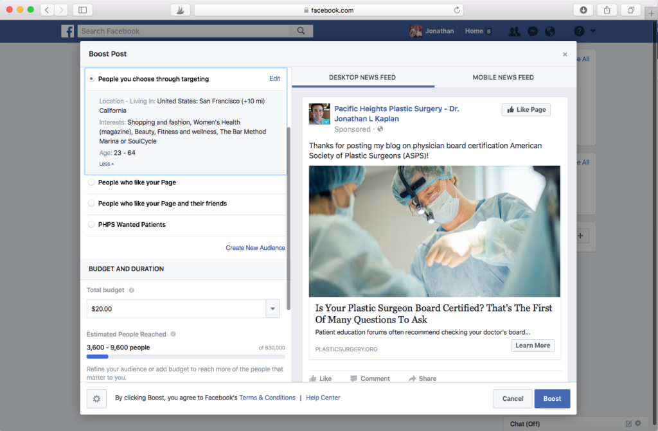
Task: Open Jonathan's profile picture icon
Action: pyautogui.click(x=416, y=31)
